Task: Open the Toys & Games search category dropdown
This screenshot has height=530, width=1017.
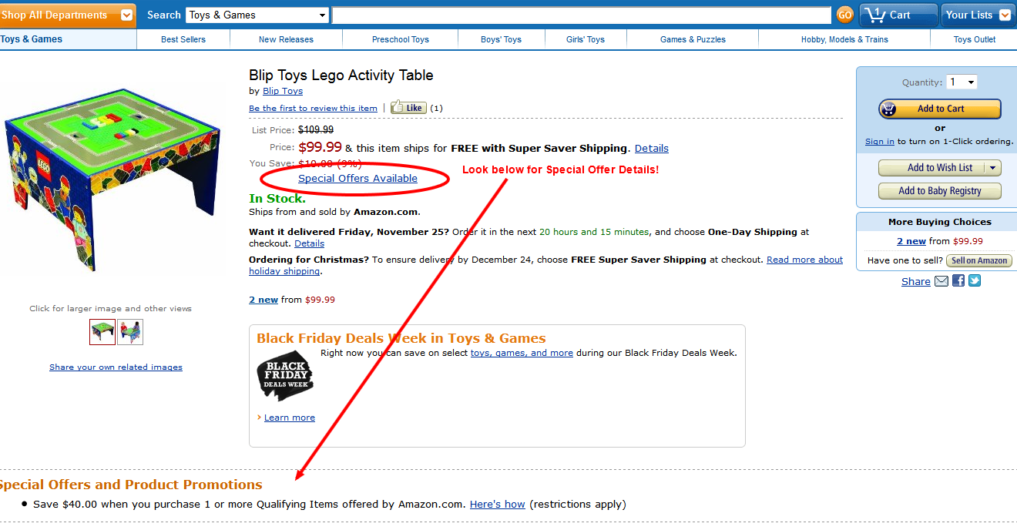Action: click(x=258, y=15)
